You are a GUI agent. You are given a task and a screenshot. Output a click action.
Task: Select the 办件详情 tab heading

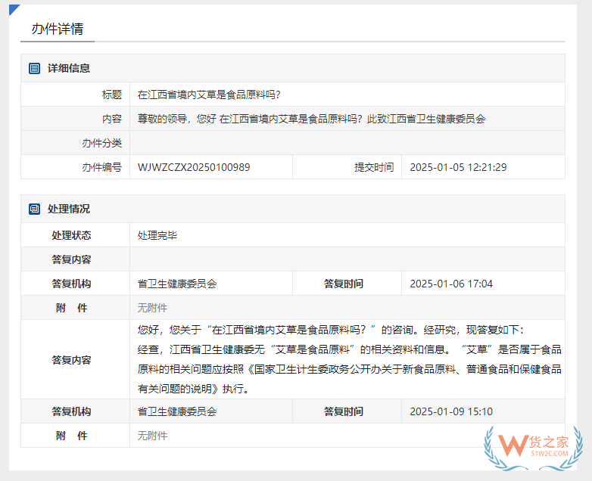click(58, 29)
